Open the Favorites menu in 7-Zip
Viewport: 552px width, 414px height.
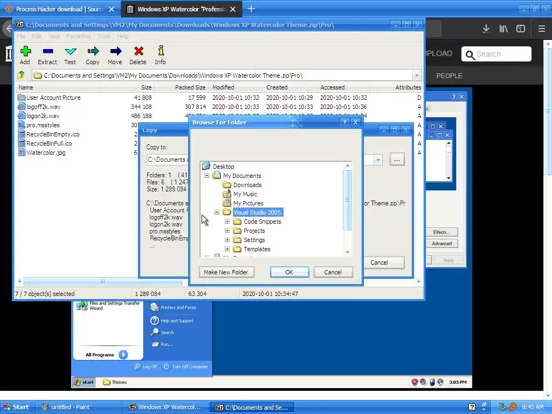coord(78,36)
